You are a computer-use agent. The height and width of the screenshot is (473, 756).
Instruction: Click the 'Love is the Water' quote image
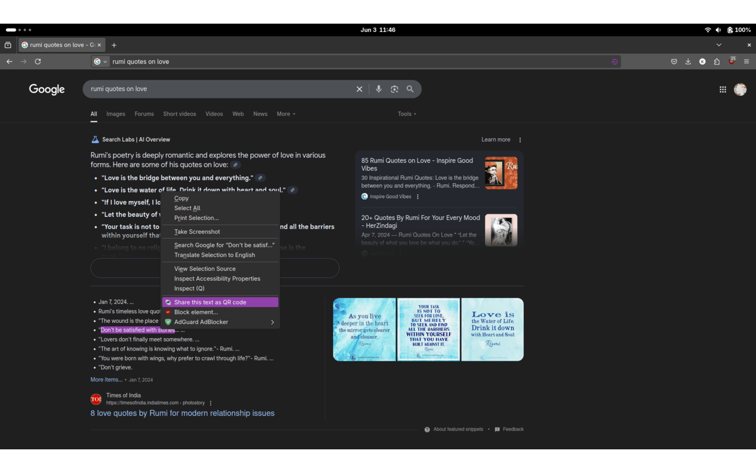[x=493, y=329]
